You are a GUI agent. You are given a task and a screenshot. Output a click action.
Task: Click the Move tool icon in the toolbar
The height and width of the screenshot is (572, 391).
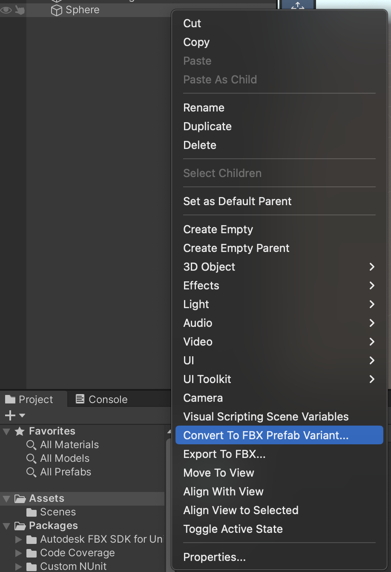297,6
